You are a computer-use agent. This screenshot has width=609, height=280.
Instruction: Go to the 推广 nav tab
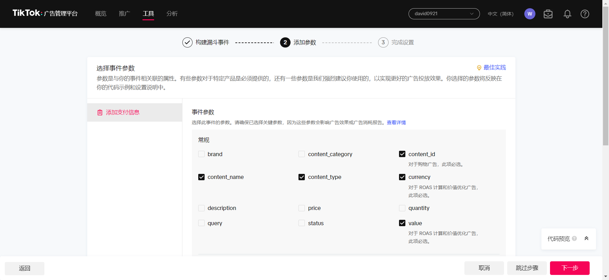pyautogui.click(x=124, y=14)
